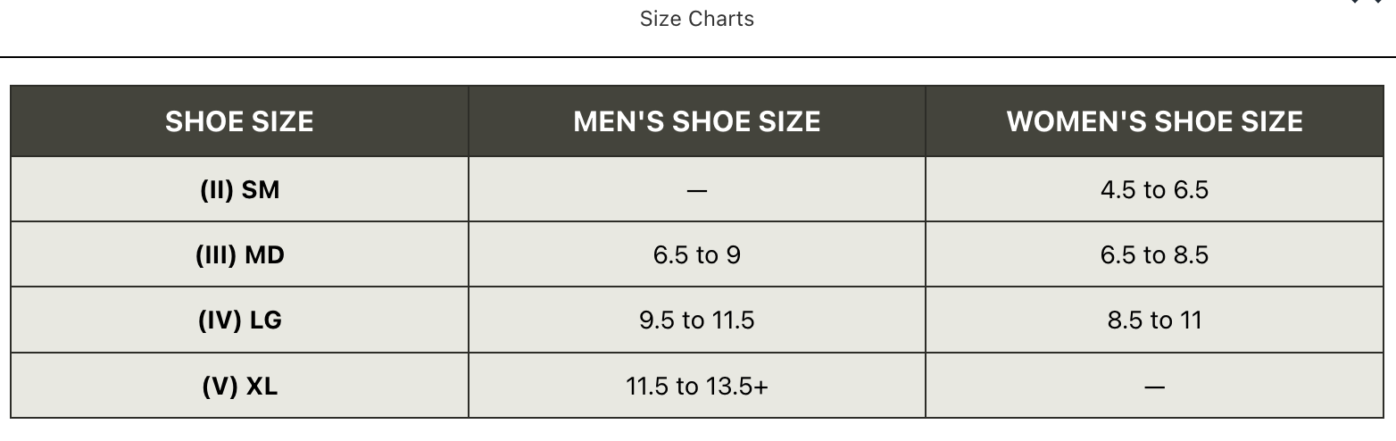Click the (III) MD size label
Image resolution: width=1396 pixels, height=441 pixels.
pos(239,255)
